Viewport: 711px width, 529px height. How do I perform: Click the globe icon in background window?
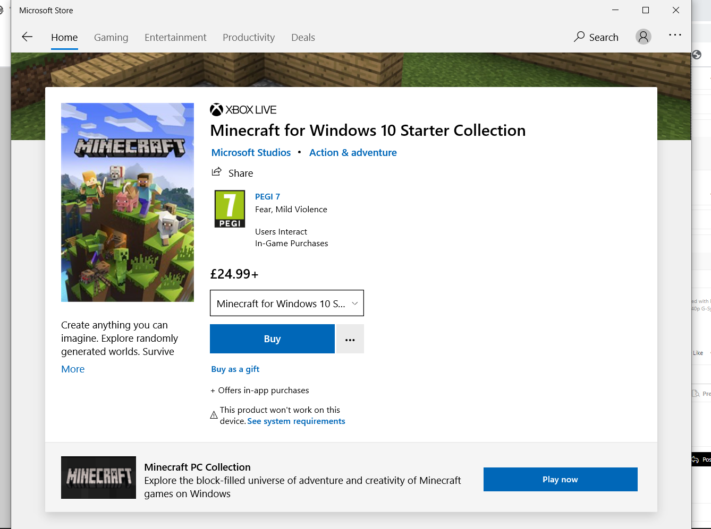697,55
